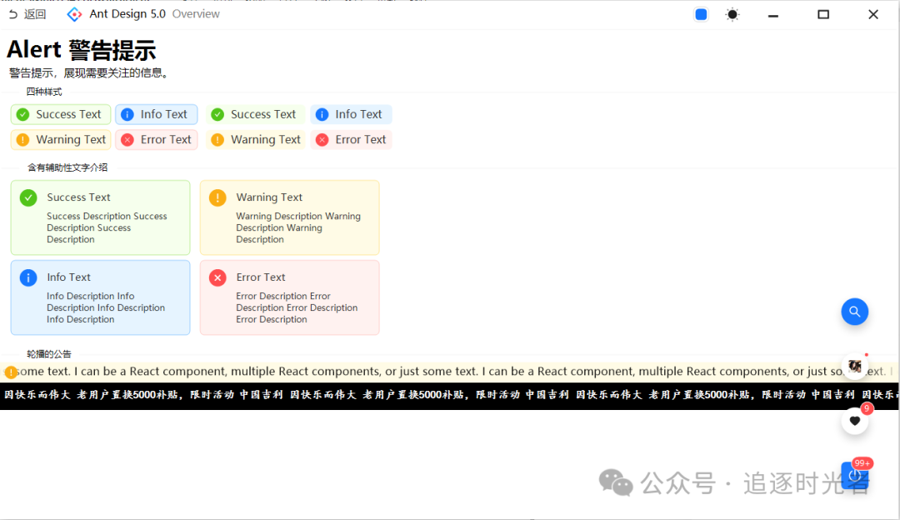Expand the 四种样式 section
Image resolution: width=900 pixels, height=520 pixels.
(43, 92)
